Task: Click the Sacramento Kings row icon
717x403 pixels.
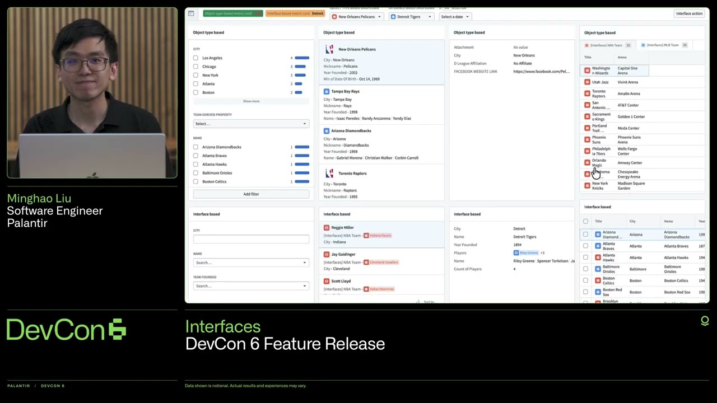Action: pyautogui.click(x=587, y=116)
